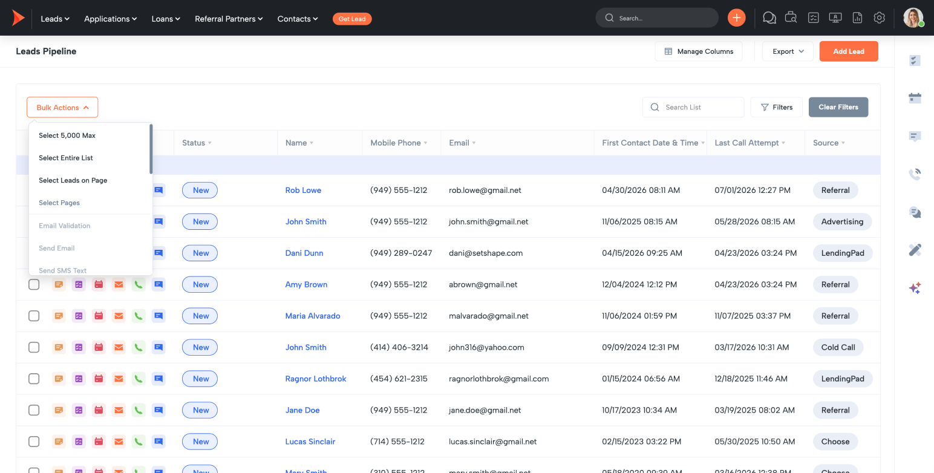Open the Loans navigation dropdown
Screen dimensions: 934x473
166,19
